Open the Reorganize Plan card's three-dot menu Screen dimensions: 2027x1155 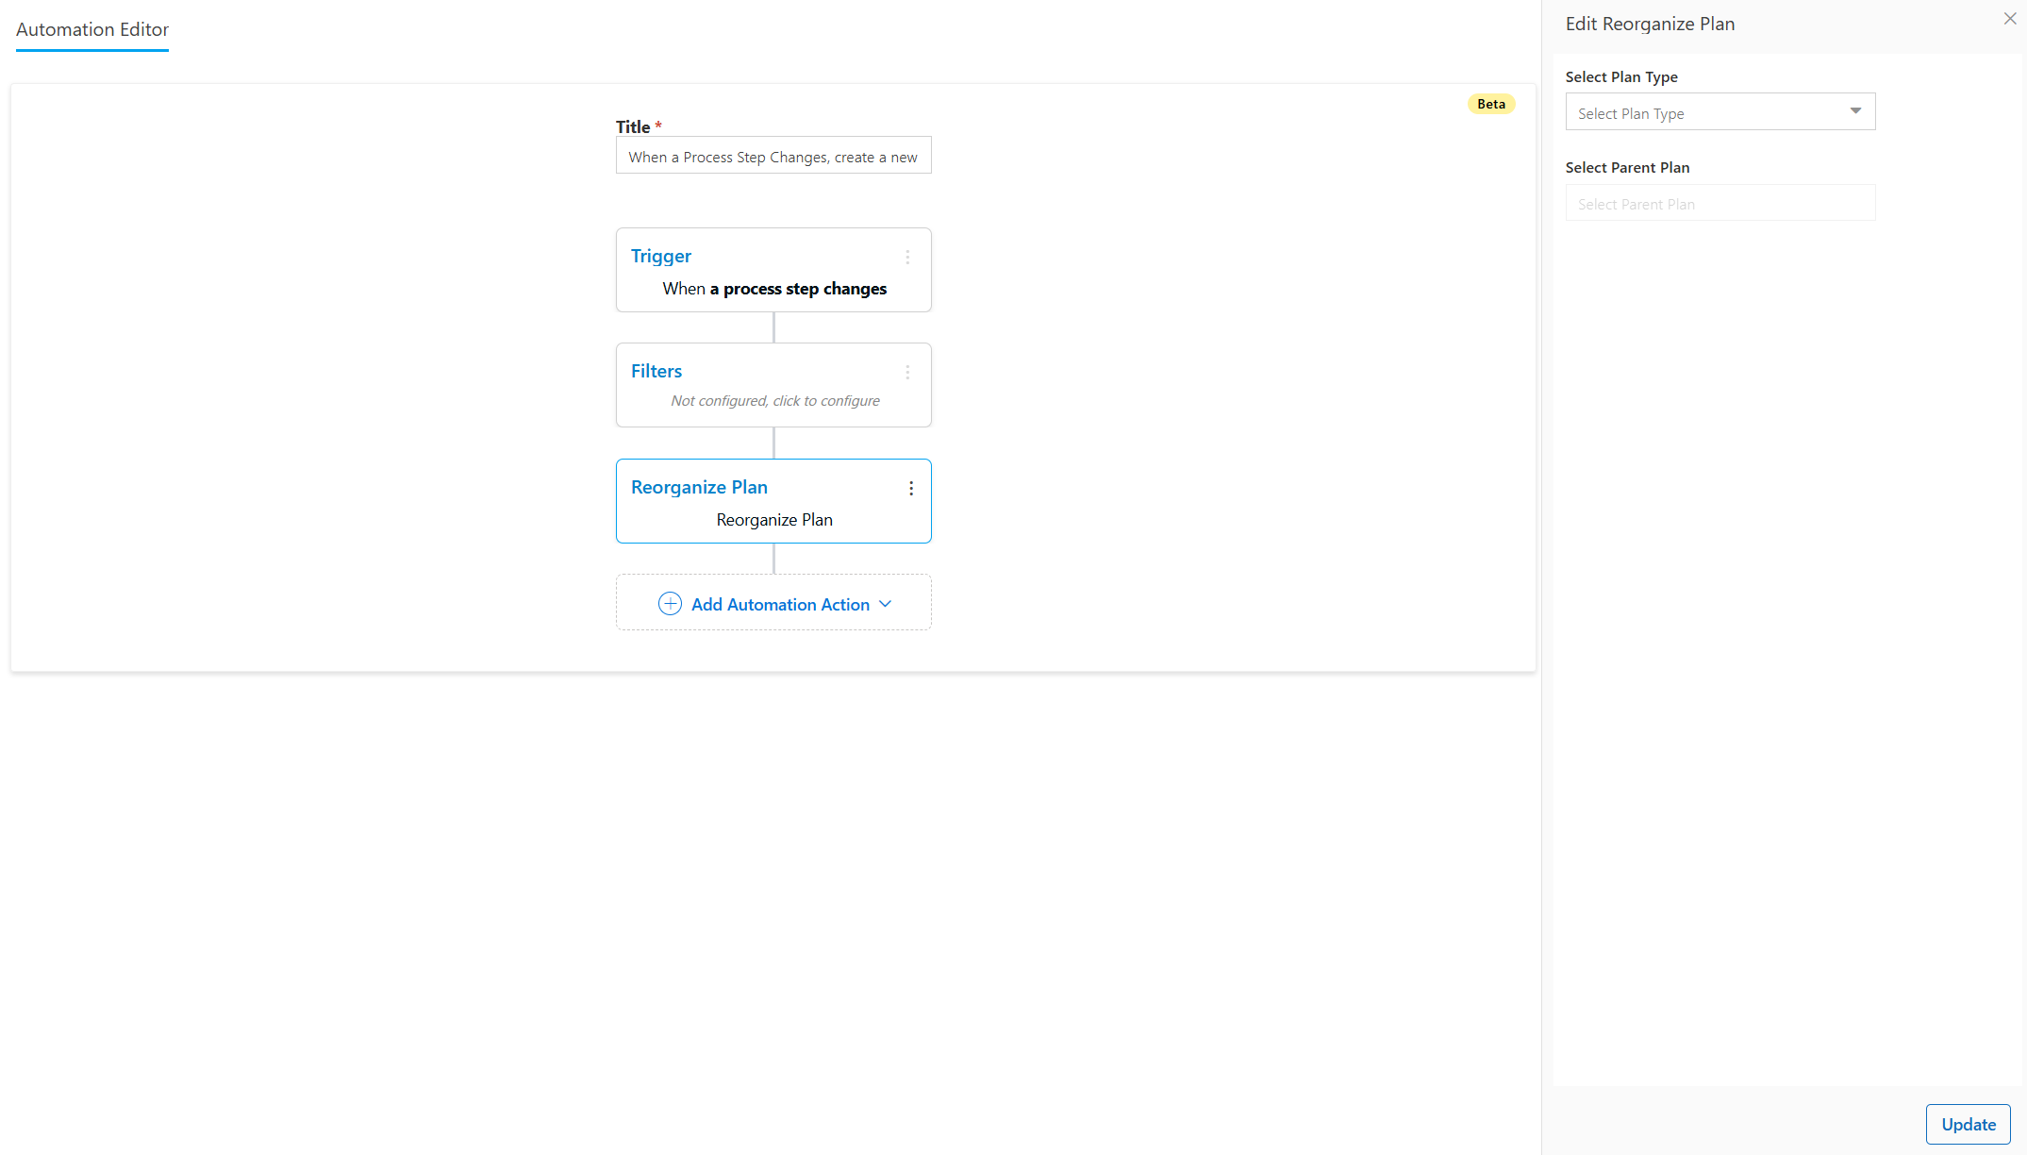click(910, 488)
